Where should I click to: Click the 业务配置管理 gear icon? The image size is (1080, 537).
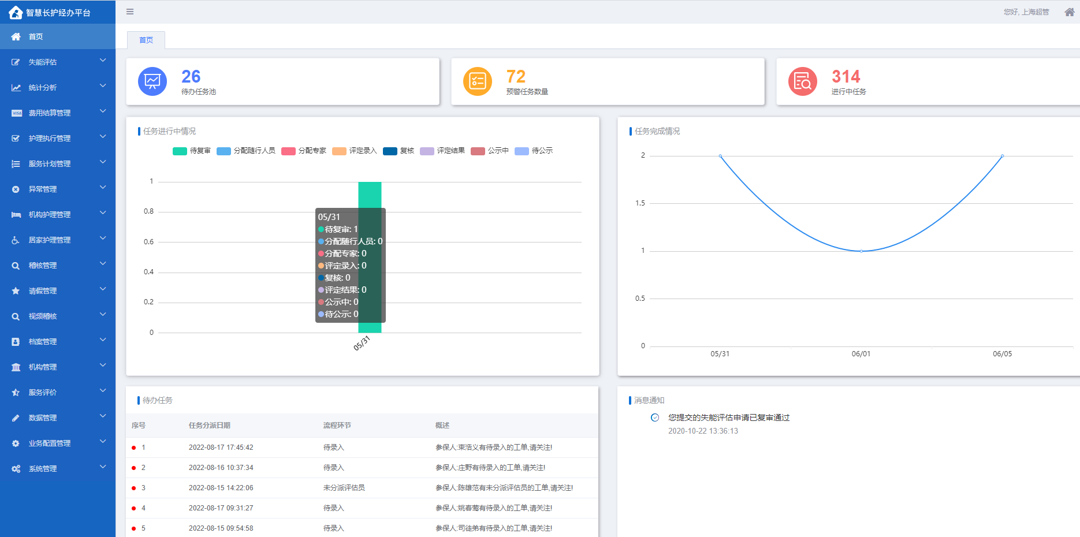point(16,443)
